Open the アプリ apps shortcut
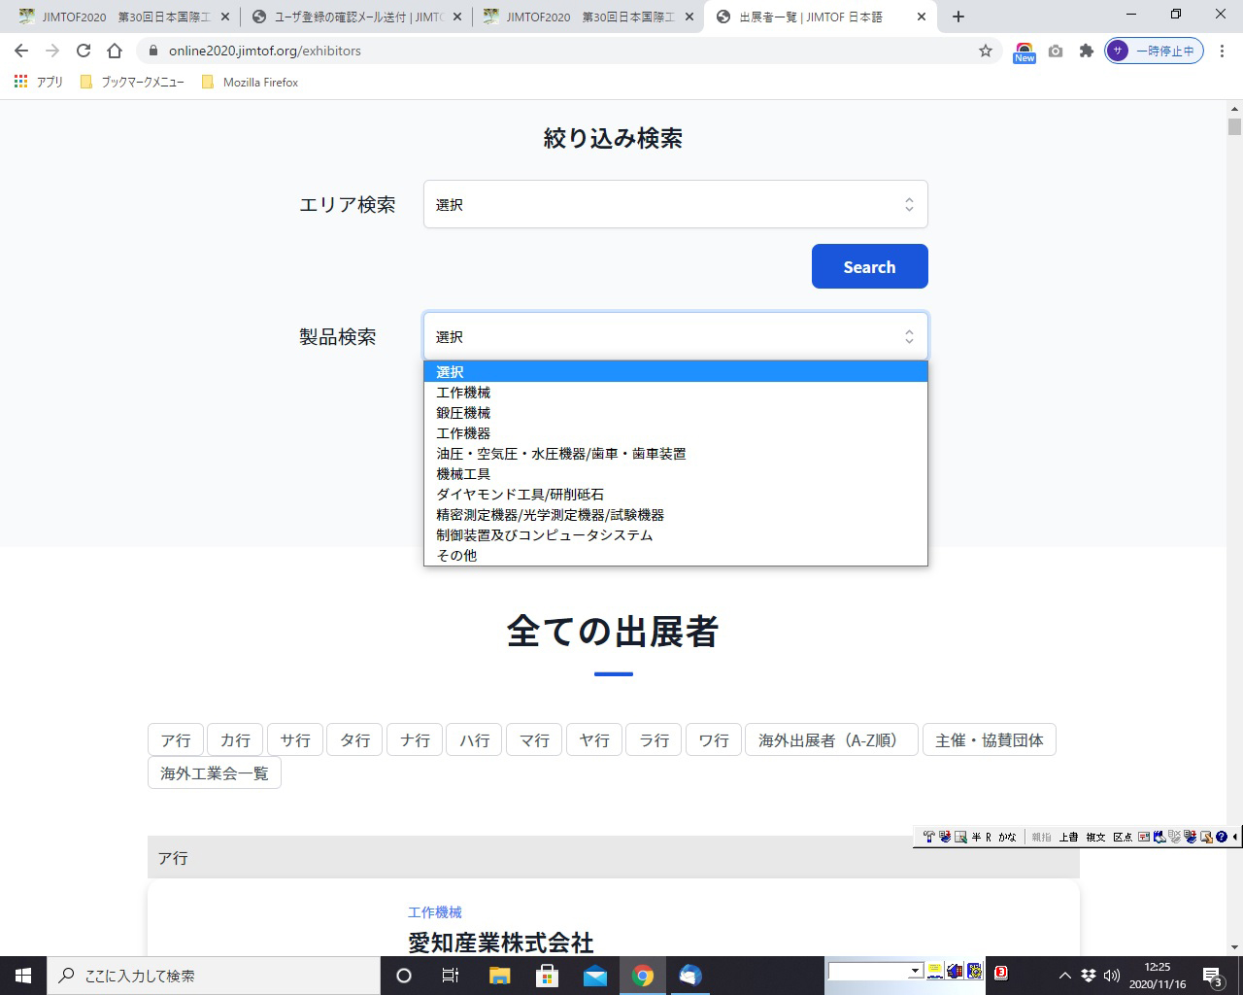The width and height of the screenshot is (1243, 995). 39,83
